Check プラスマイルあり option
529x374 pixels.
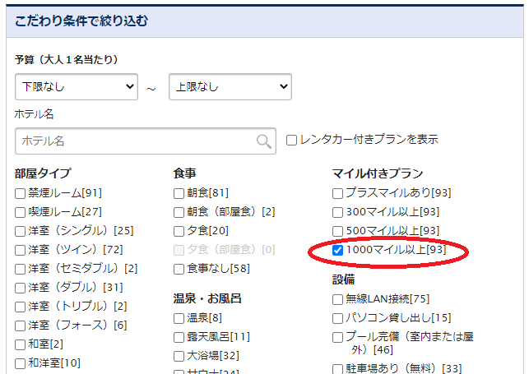338,193
